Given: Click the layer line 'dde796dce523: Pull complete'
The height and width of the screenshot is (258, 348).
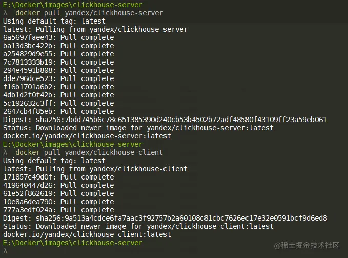Looking at the screenshot, I should [x=58, y=79].
